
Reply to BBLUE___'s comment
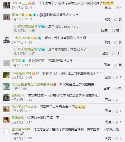108,7
